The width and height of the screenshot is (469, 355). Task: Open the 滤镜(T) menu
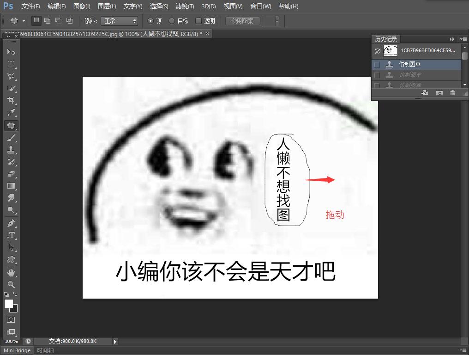[185, 6]
